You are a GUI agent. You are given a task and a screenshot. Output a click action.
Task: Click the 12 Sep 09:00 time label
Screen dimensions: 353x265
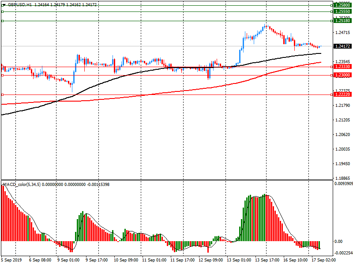pyautogui.click(x=211, y=260)
